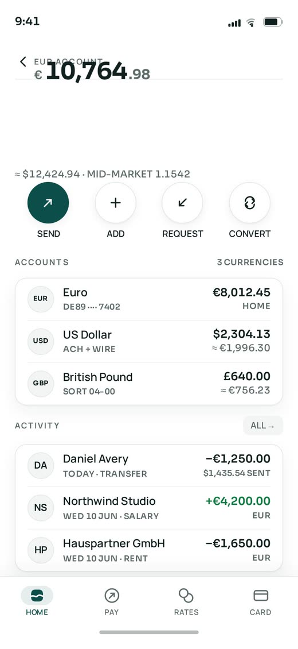View all activity with ALL button
The width and height of the screenshot is (298, 649).
coord(263,426)
